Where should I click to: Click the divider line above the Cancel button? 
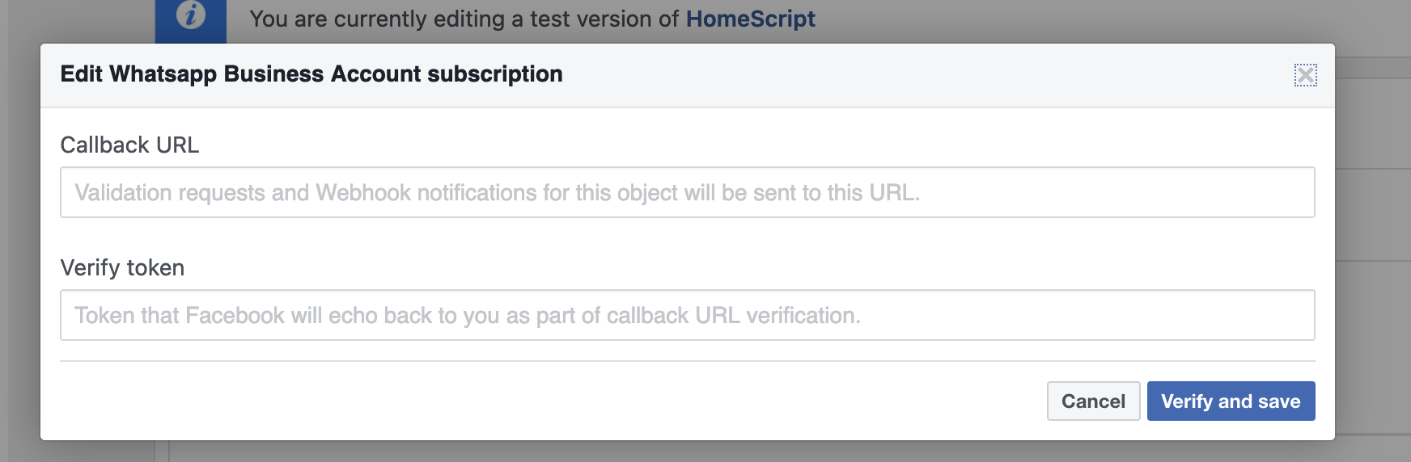click(x=688, y=361)
